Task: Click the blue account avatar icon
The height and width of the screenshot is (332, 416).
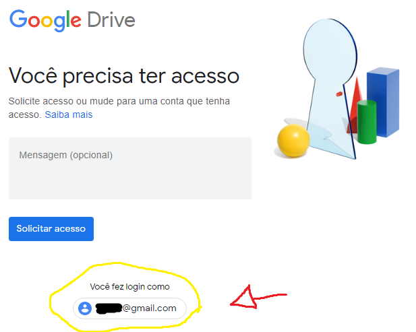Action: click(85, 308)
